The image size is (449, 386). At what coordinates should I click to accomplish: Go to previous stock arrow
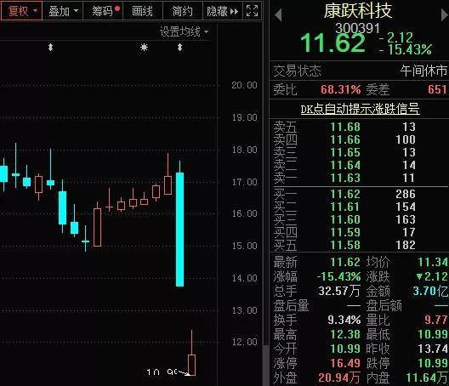coord(278,15)
